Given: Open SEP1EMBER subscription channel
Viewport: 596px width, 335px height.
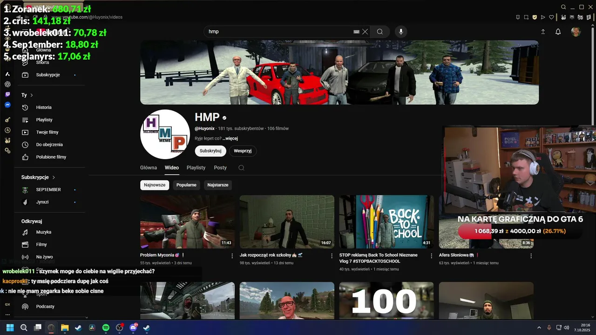Looking at the screenshot, I should point(49,190).
